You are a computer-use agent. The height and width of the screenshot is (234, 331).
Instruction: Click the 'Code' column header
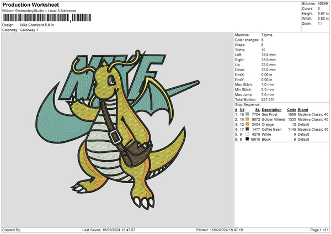coord(291,110)
